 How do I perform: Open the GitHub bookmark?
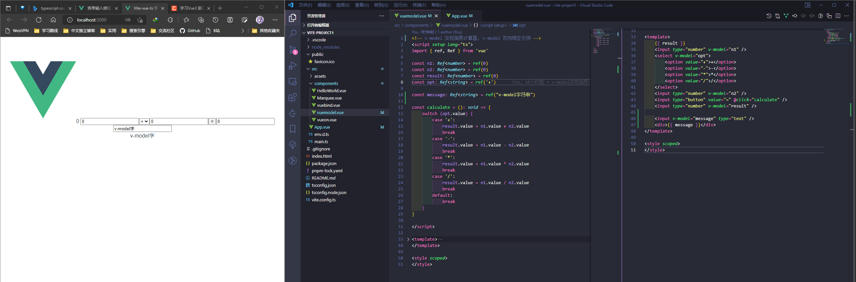[190, 30]
